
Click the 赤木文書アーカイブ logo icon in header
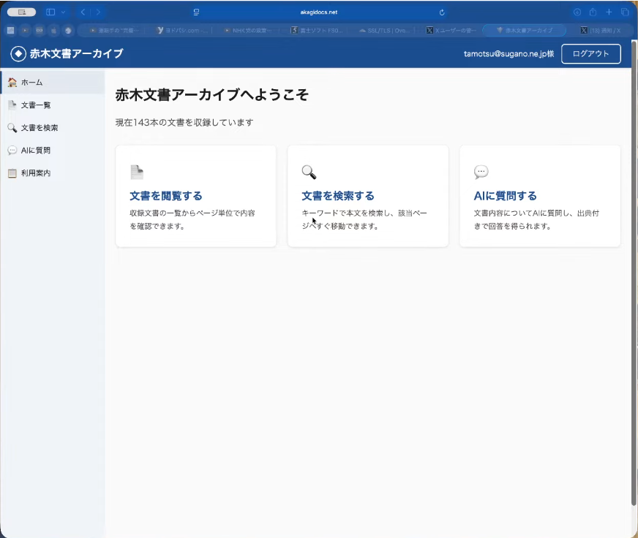[18, 54]
